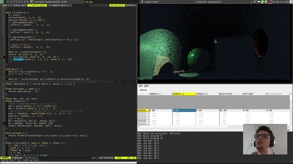Click the left arrow of horizontal scrollbar
Viewport: 293px width, 164px height.
139,127
